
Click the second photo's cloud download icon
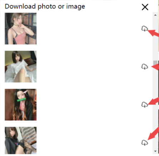pyautogui.click(x=145, y=66)
